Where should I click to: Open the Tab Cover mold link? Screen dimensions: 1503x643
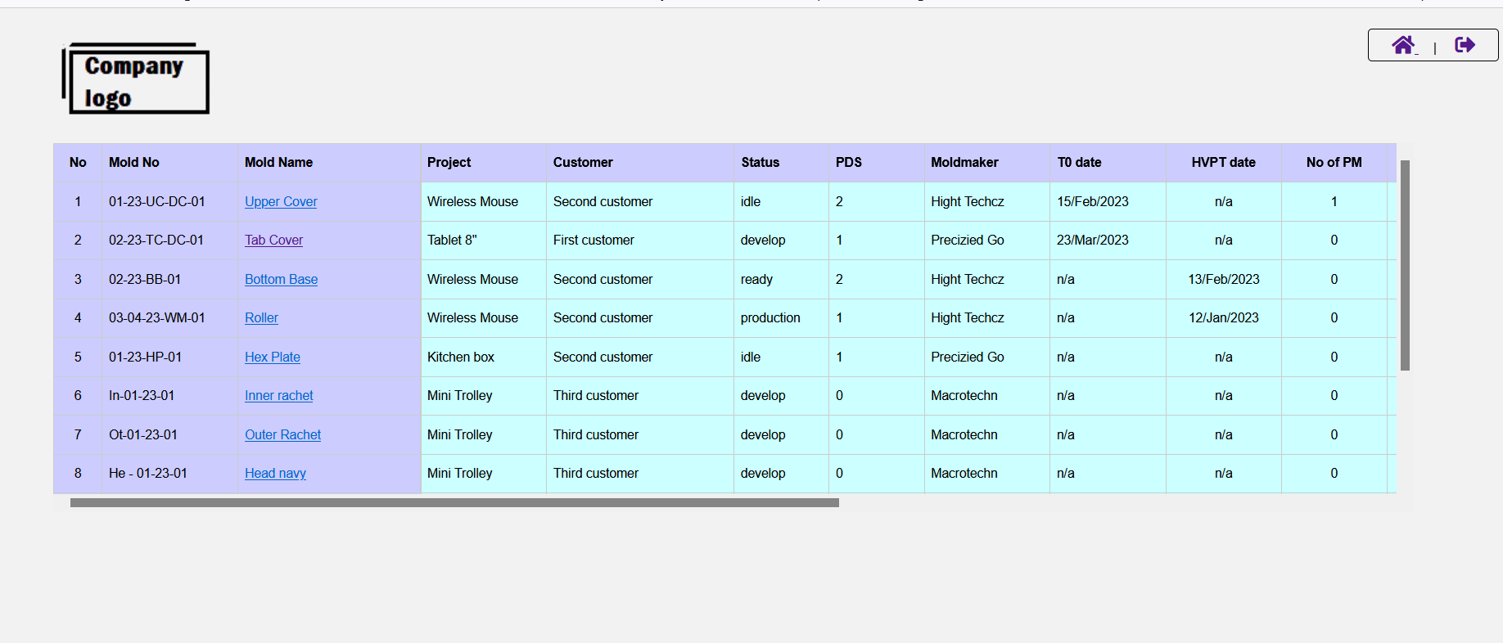pos(273,241)
